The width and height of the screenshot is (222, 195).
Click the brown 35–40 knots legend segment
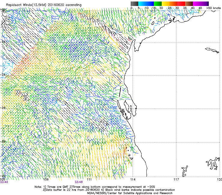[189, 4]
